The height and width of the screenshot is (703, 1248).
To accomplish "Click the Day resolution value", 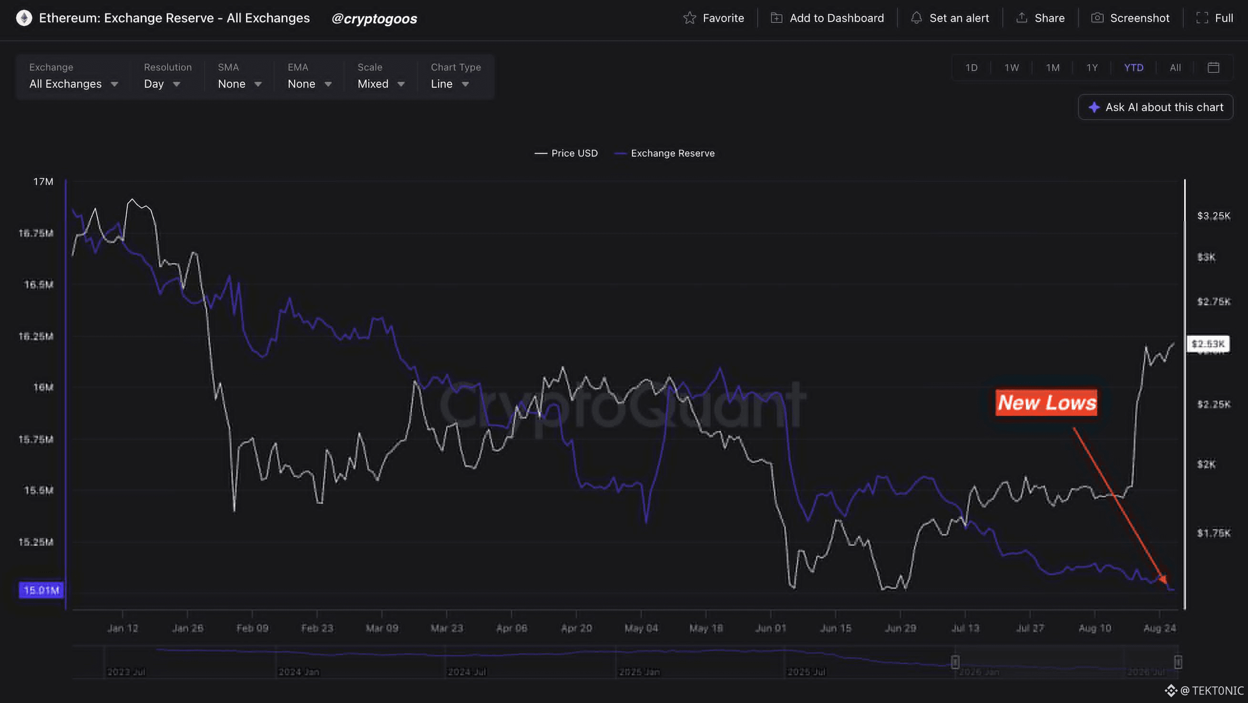I will 153,84.
